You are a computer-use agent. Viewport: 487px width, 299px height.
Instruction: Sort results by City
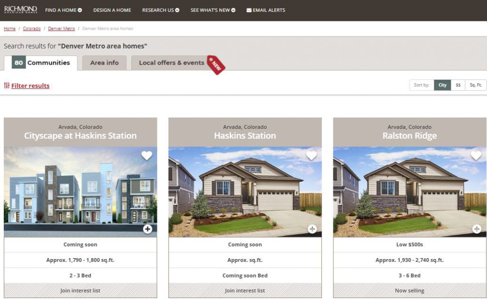coord(442,85)
